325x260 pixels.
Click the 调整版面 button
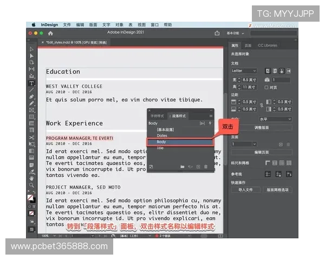262,127
